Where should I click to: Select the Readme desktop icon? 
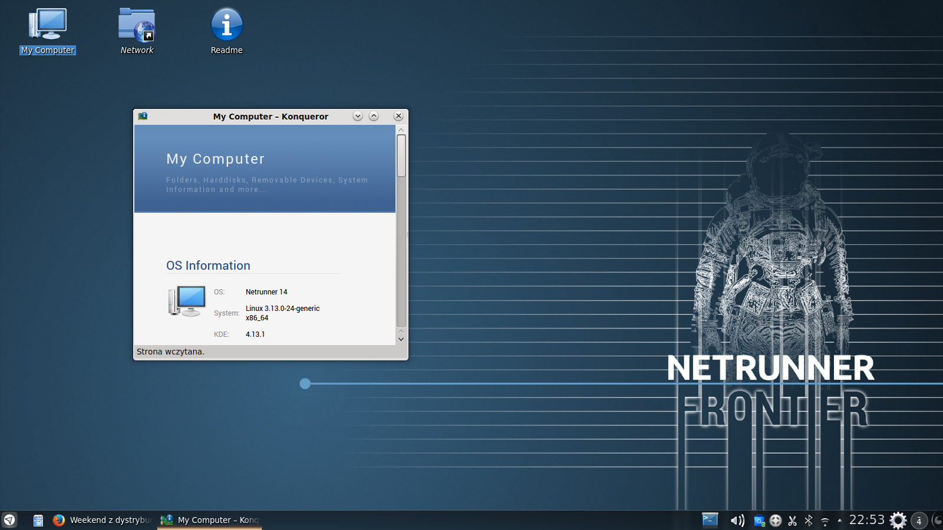[x=227, y=32]
